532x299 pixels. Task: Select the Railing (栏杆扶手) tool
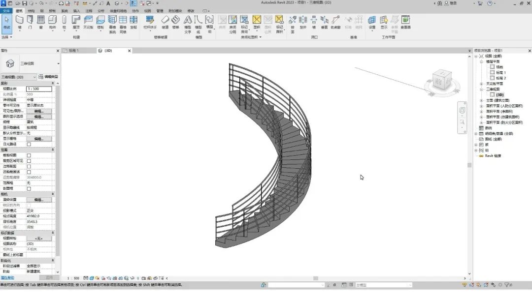click(150, 22)
